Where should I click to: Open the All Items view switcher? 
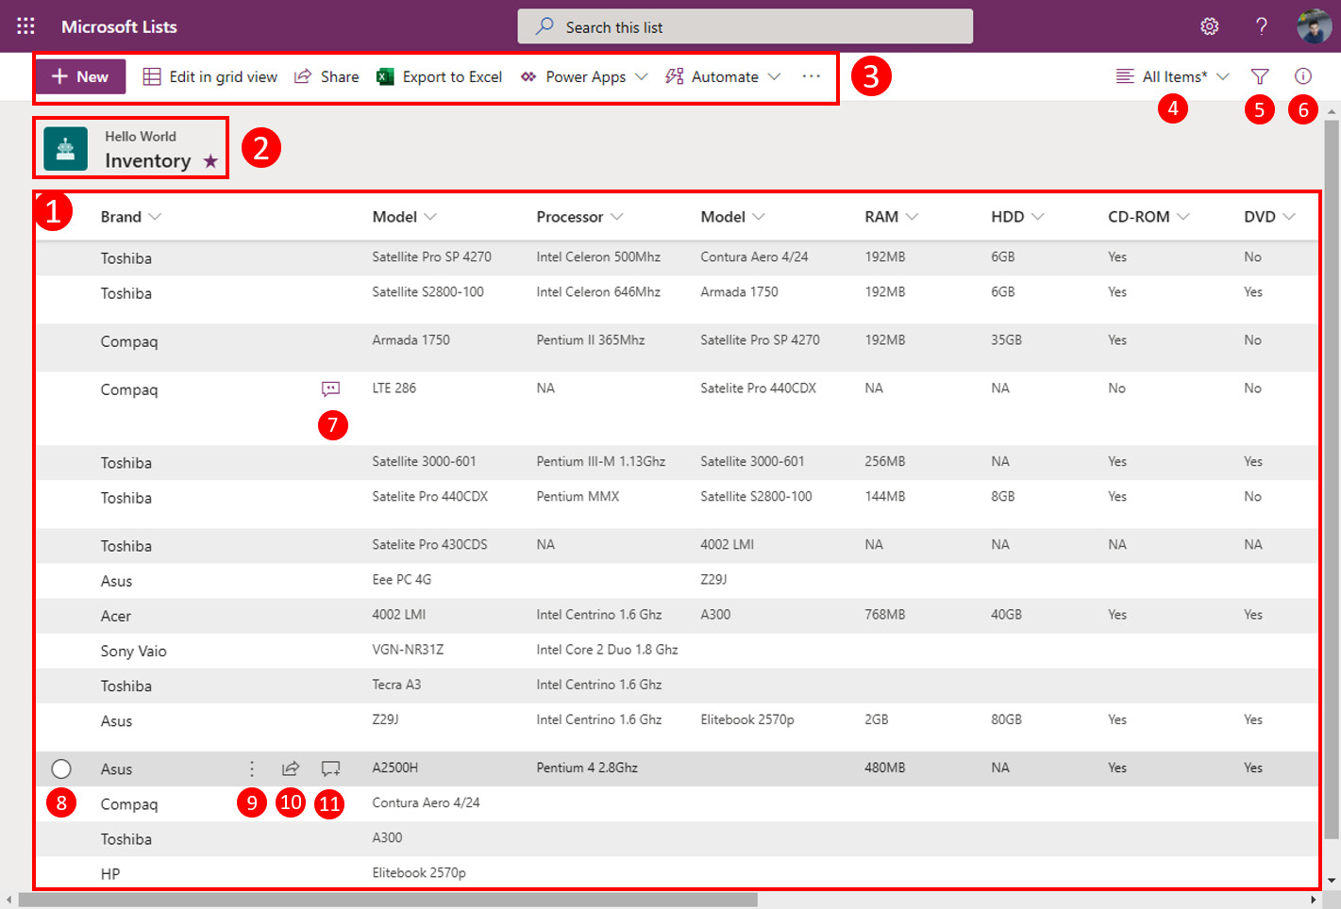pos(1172,76)
